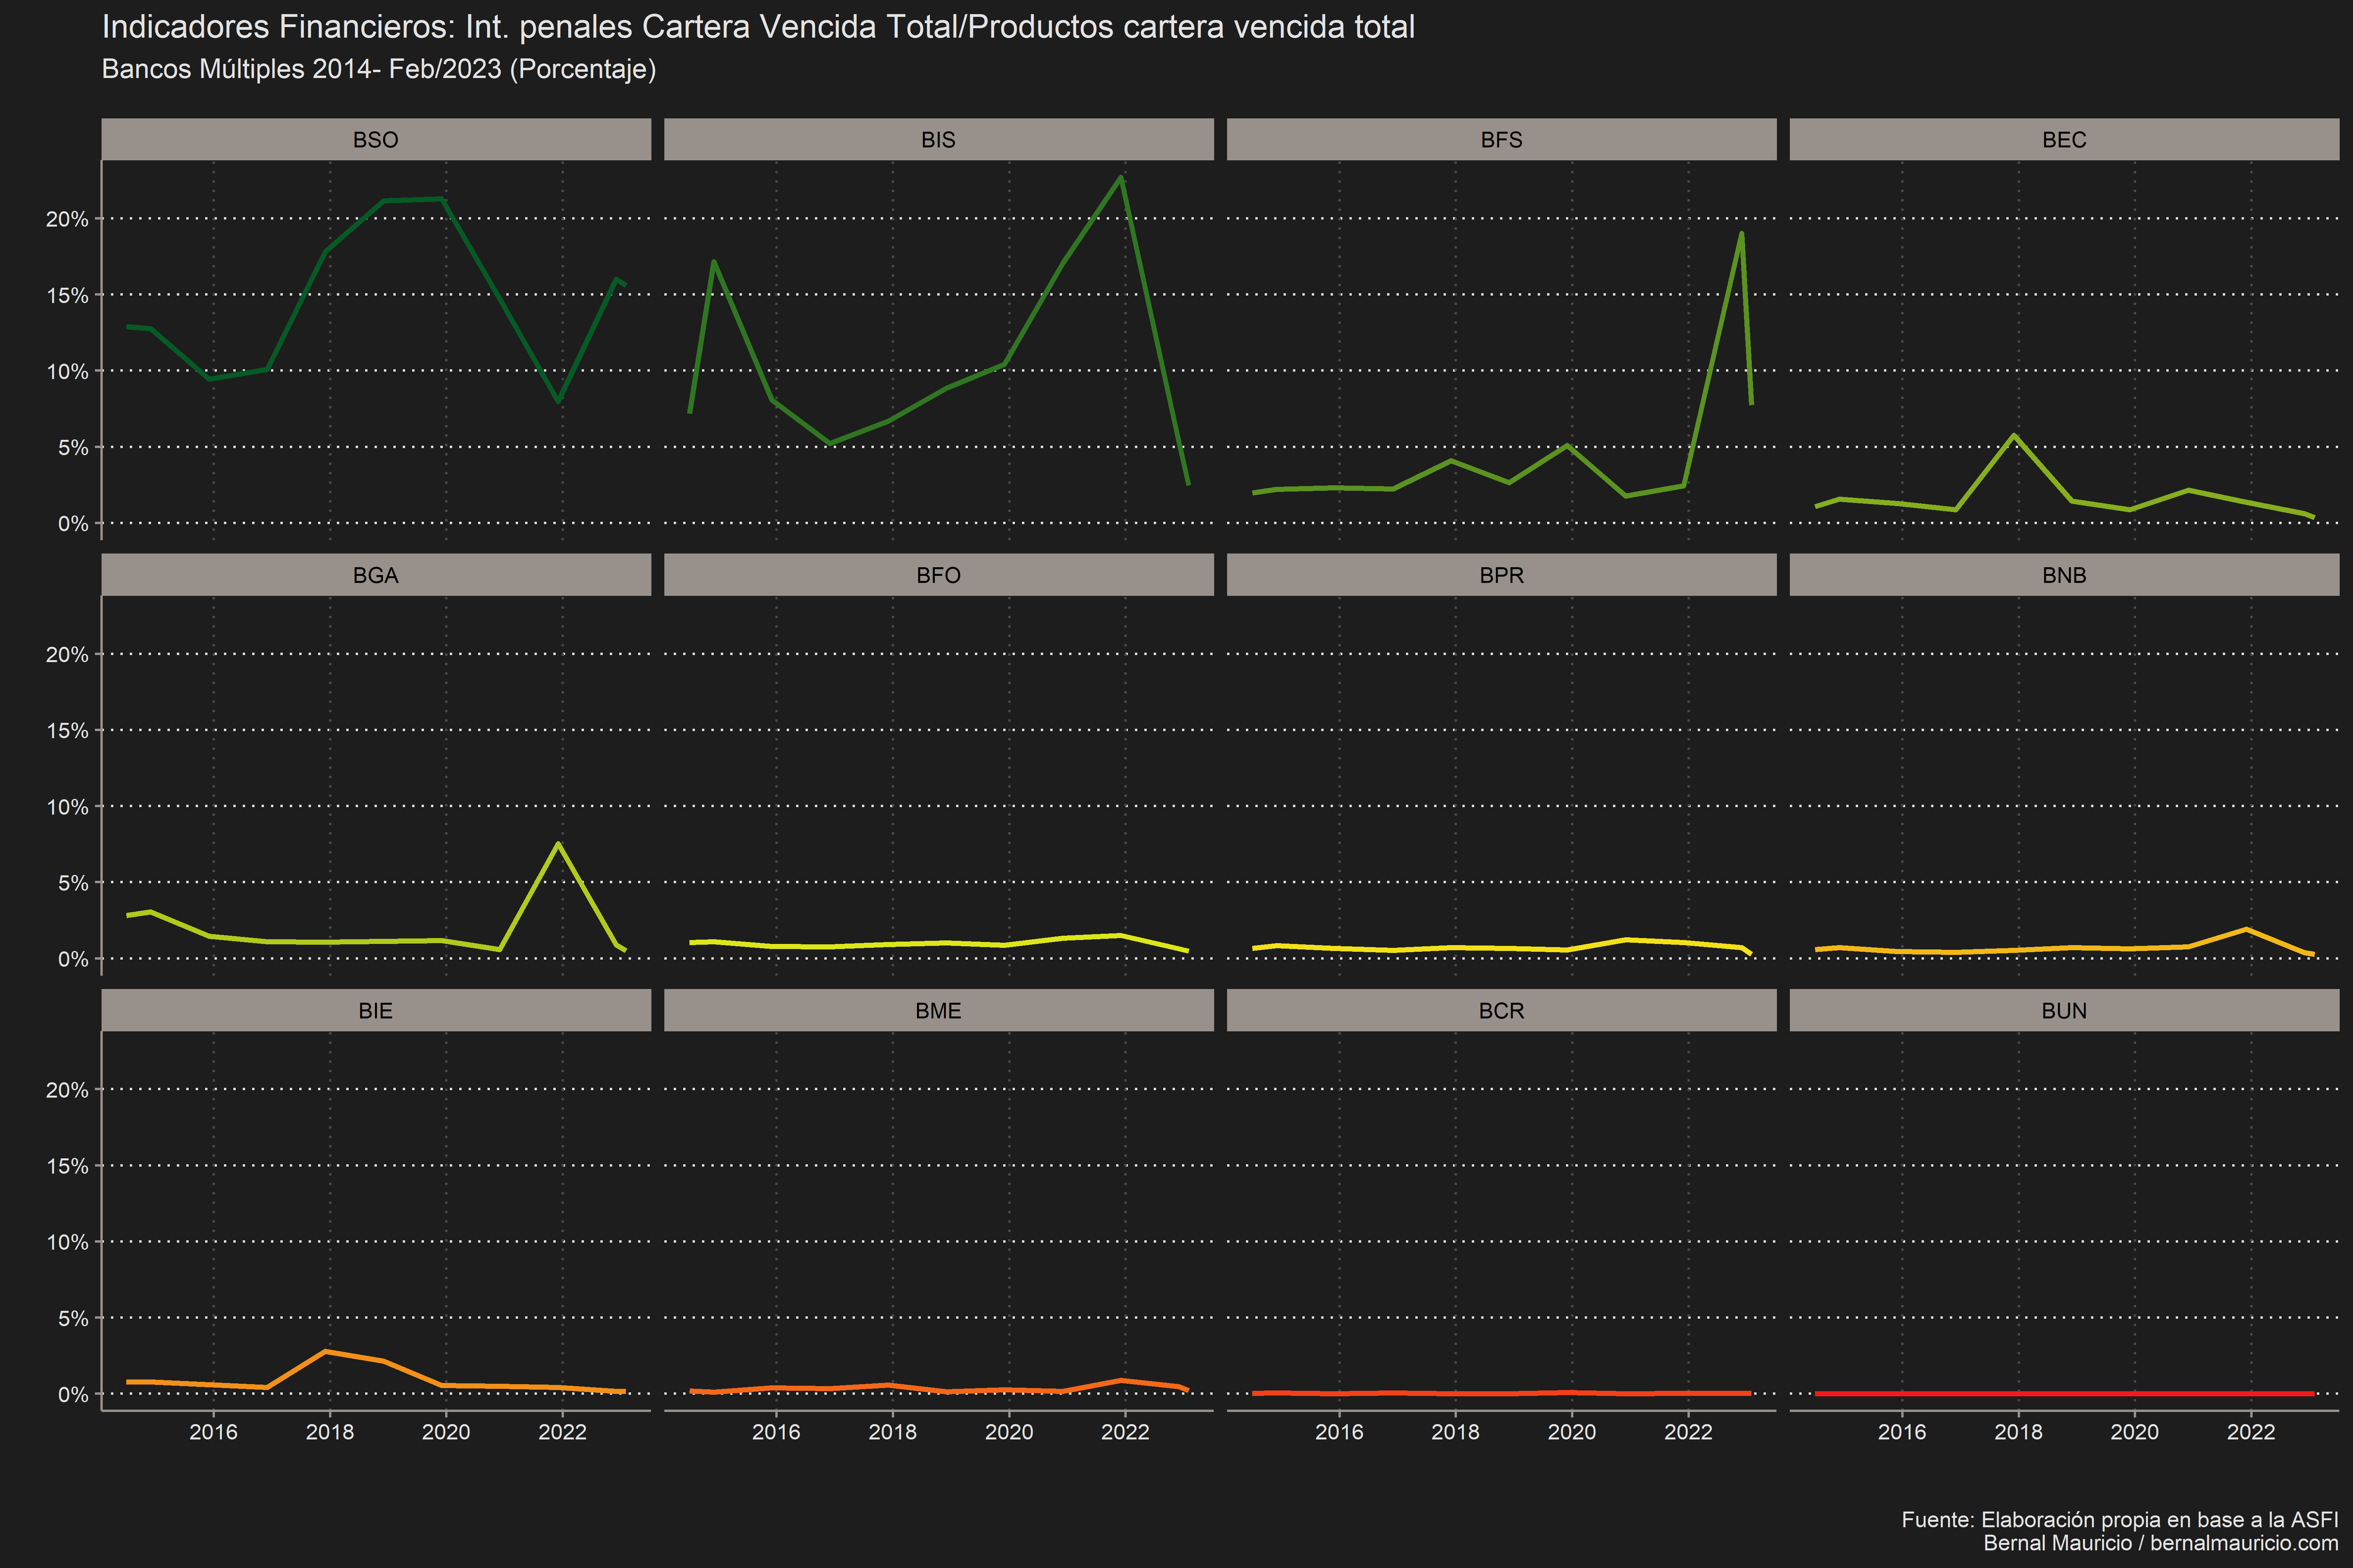The width and height of the screenshot is (2353, 1568).
Task: Click the bernalmauricio.com credit line
Action: pyautogui.click(x=2161, y=1543)
